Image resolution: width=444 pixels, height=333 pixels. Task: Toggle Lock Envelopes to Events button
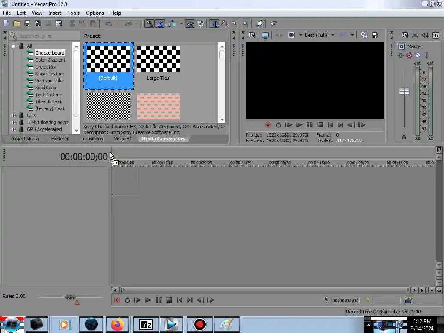point(190,23)
